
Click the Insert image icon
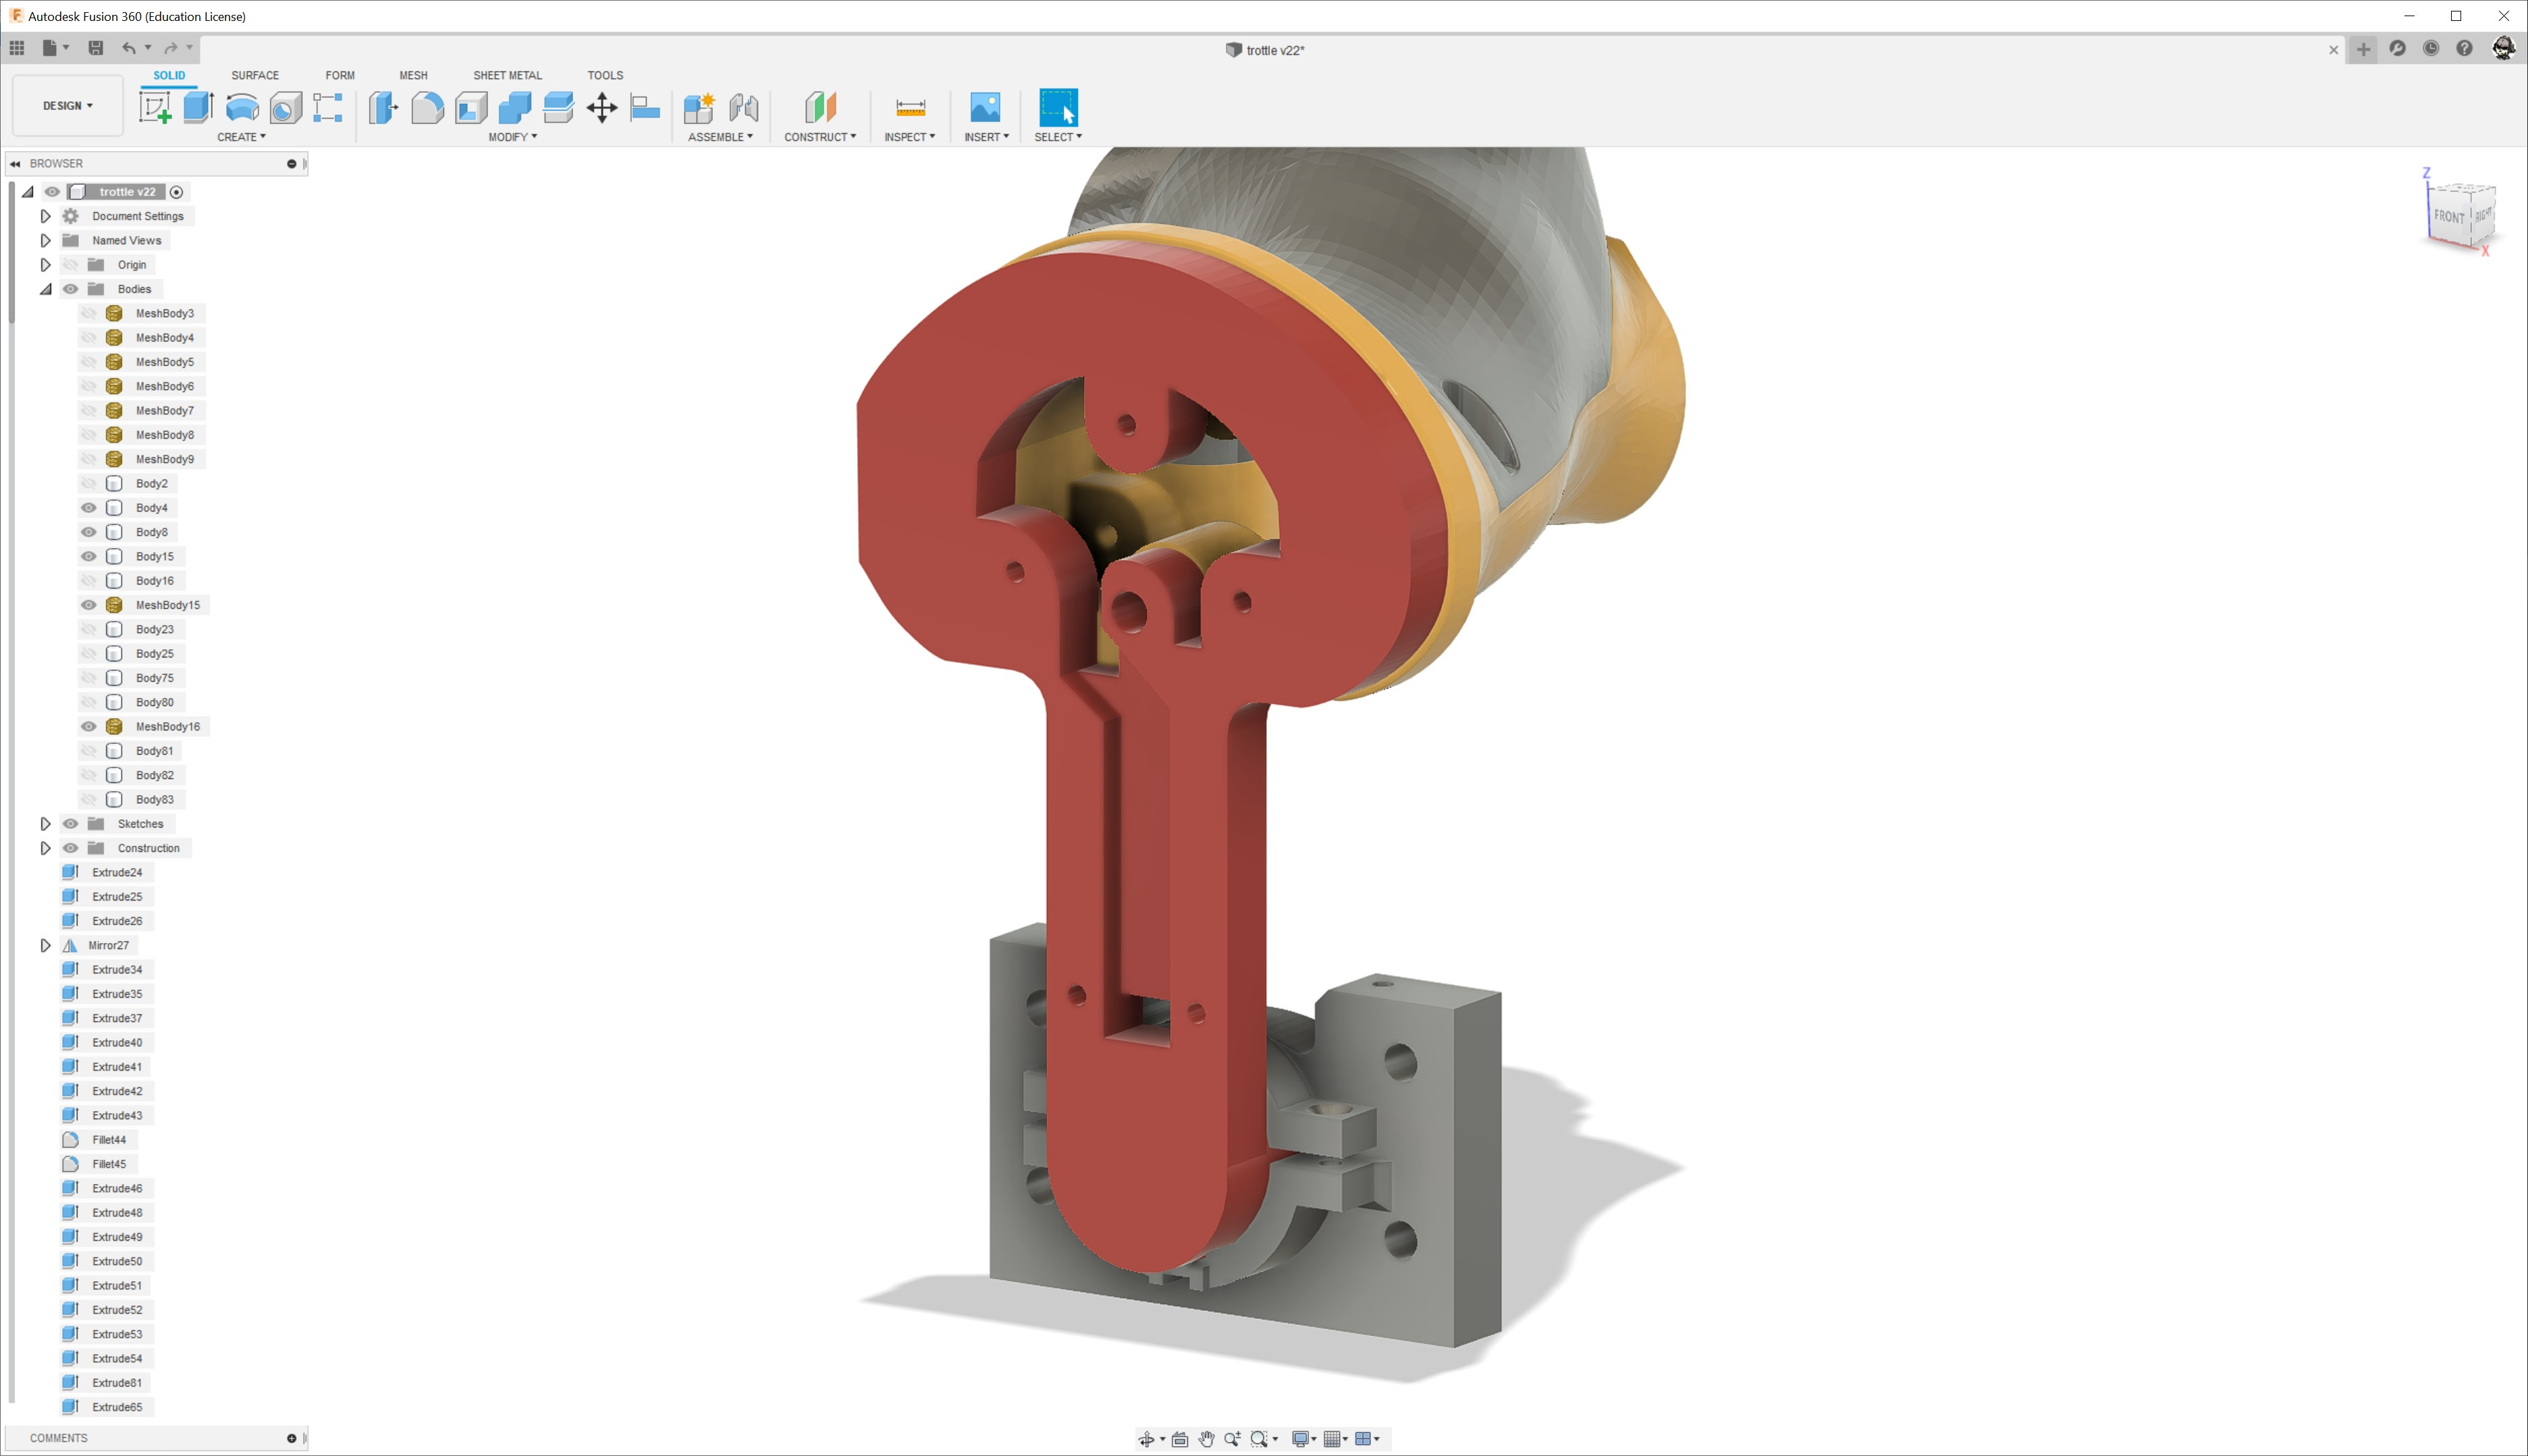(x=985, y=107)
